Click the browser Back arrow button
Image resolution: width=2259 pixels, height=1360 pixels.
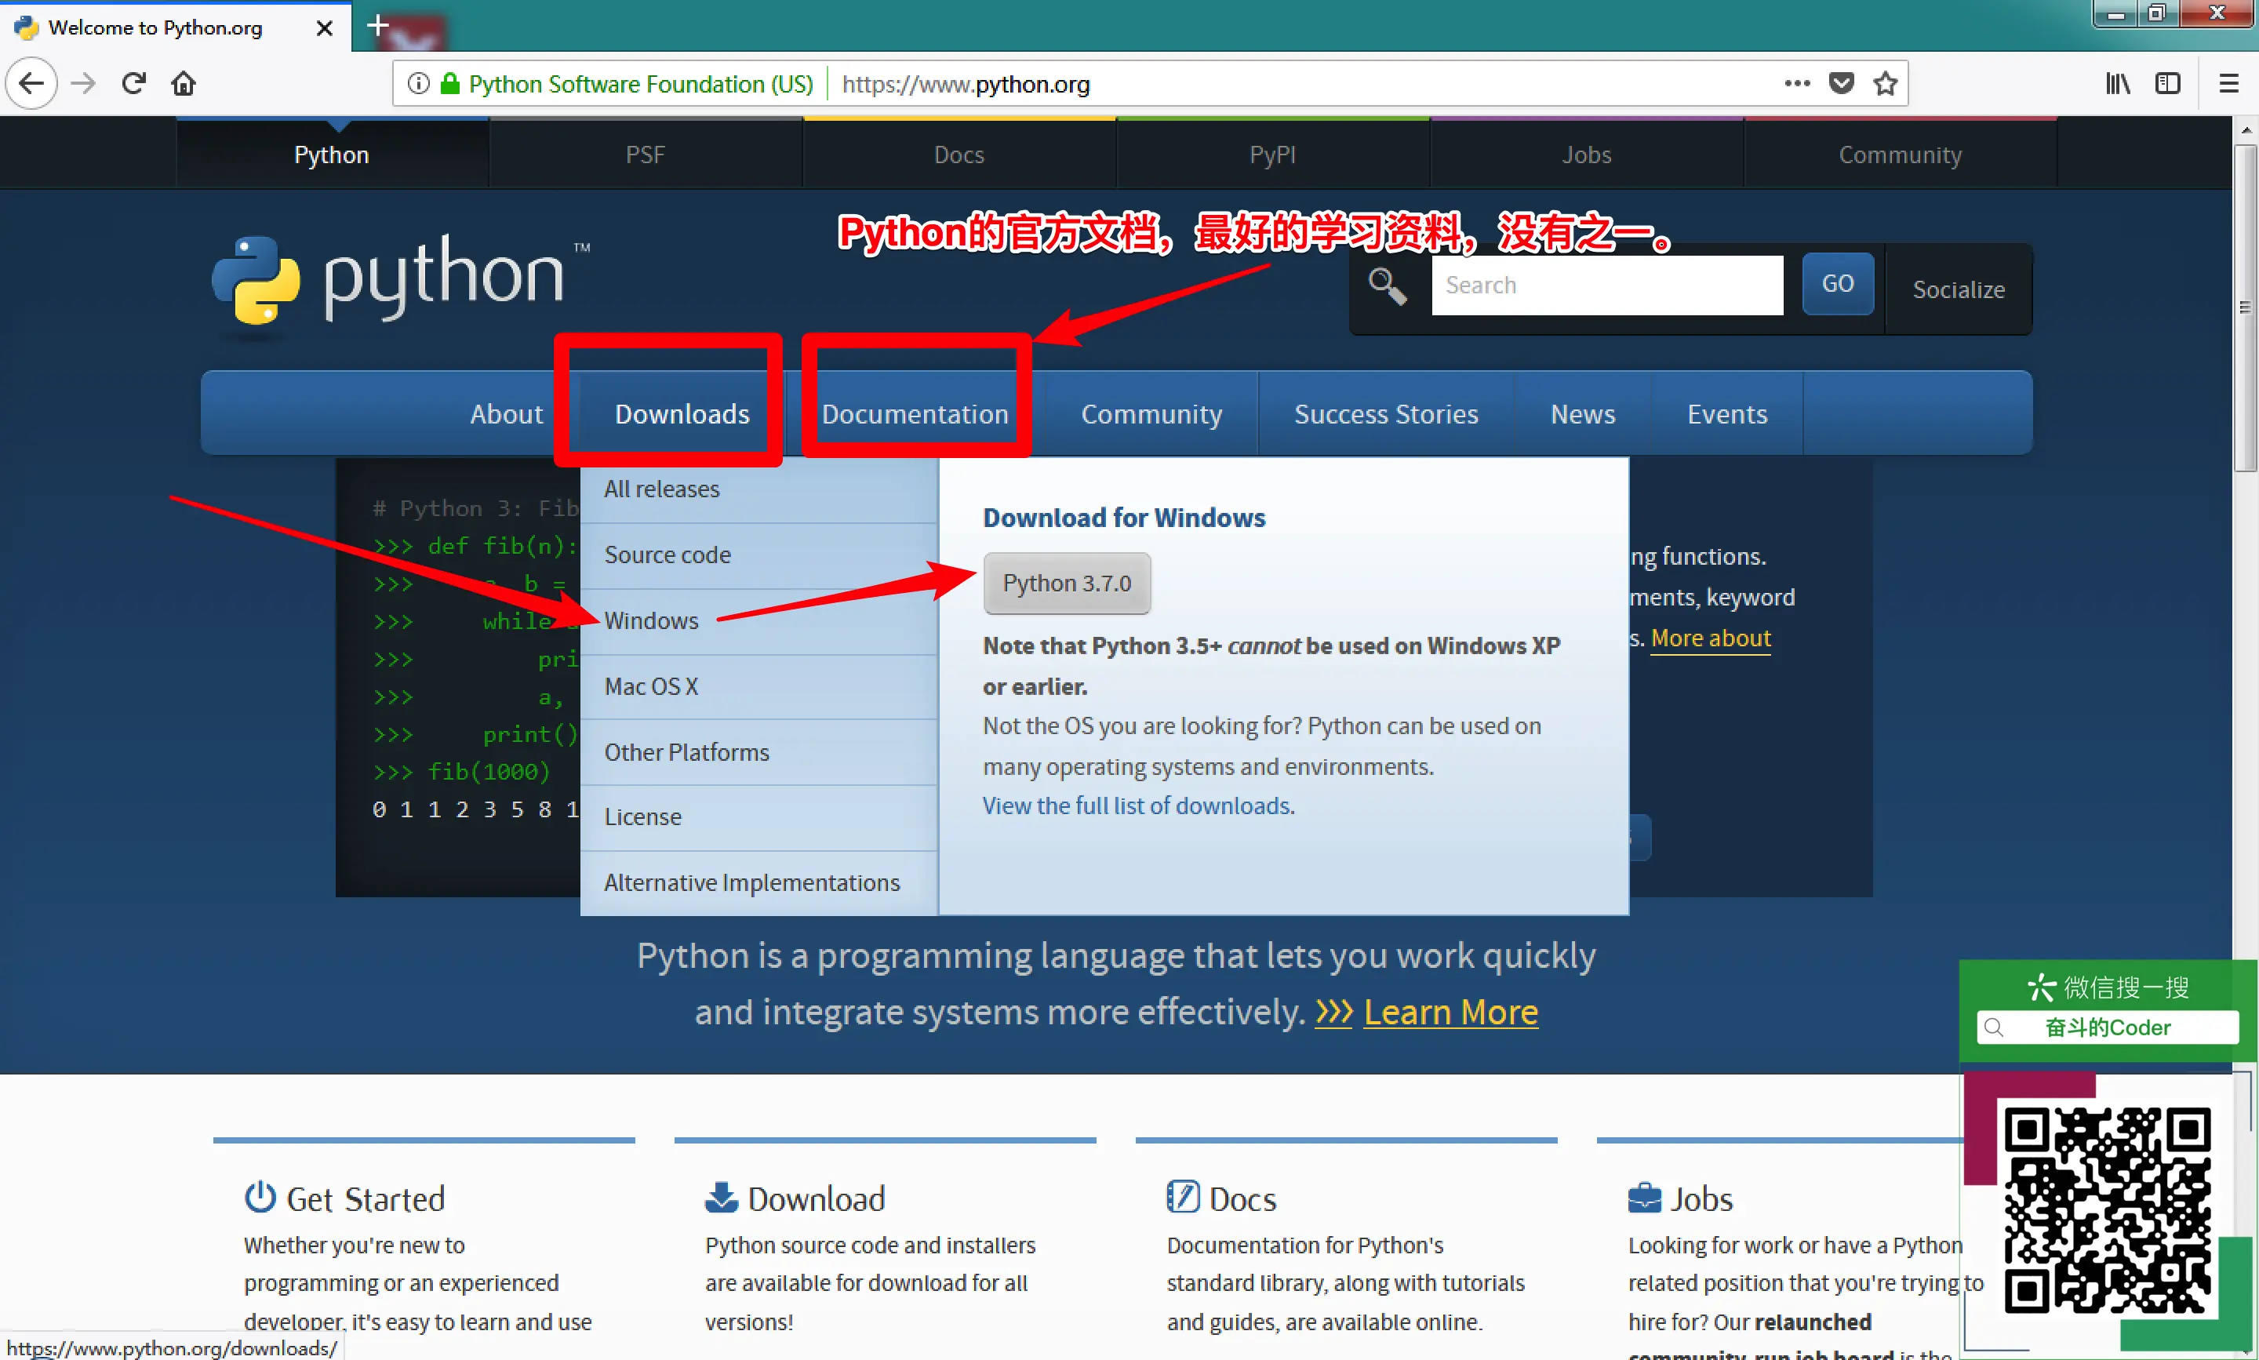point(32,83)
